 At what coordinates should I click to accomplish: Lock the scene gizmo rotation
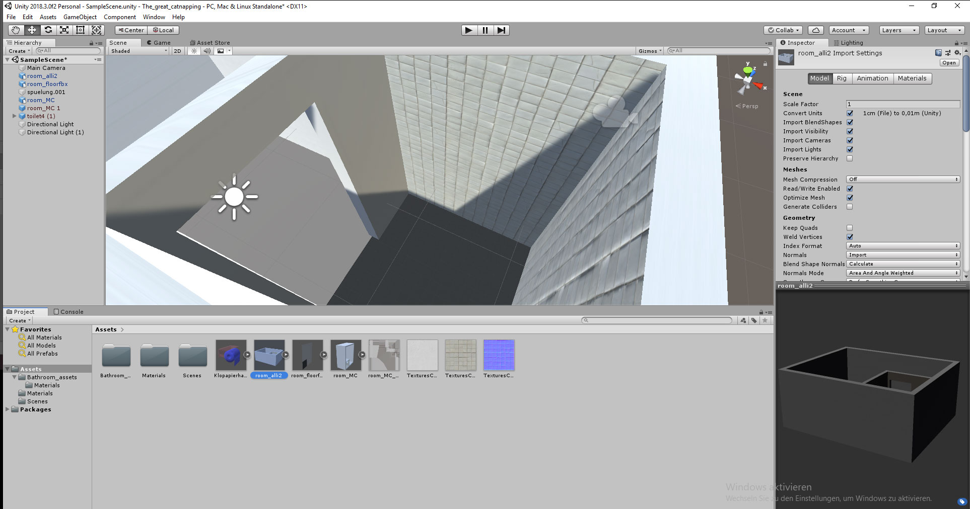coord(765,64)
